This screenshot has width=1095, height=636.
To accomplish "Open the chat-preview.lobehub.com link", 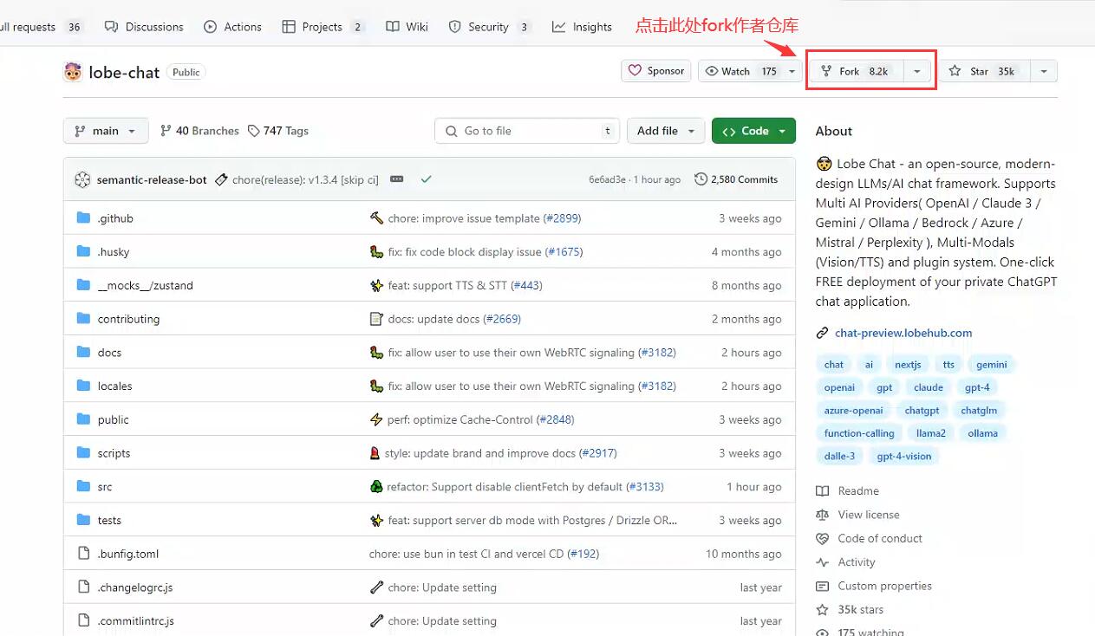I will point(903,333).
